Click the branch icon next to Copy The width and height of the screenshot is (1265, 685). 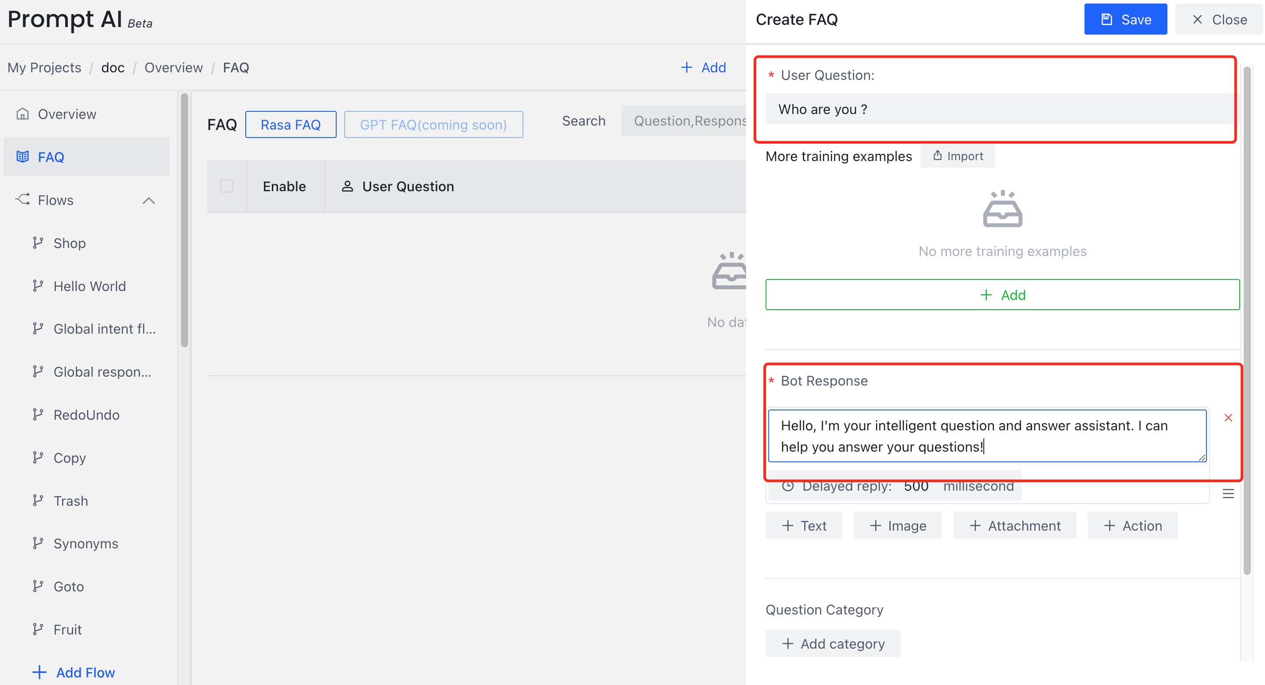click(38, 458)
